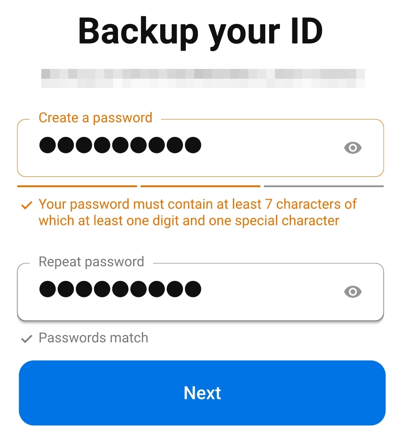Click the masked dots in Repeat password

click(120, 289)
